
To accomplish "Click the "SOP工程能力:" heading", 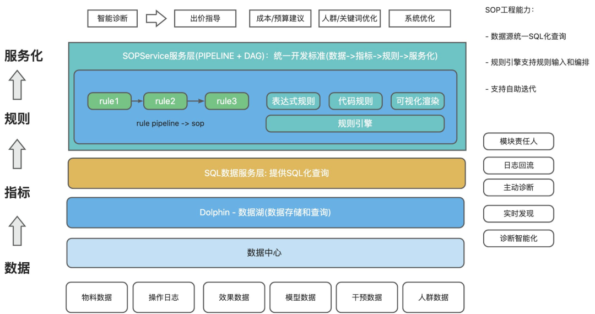I will 509,10.
